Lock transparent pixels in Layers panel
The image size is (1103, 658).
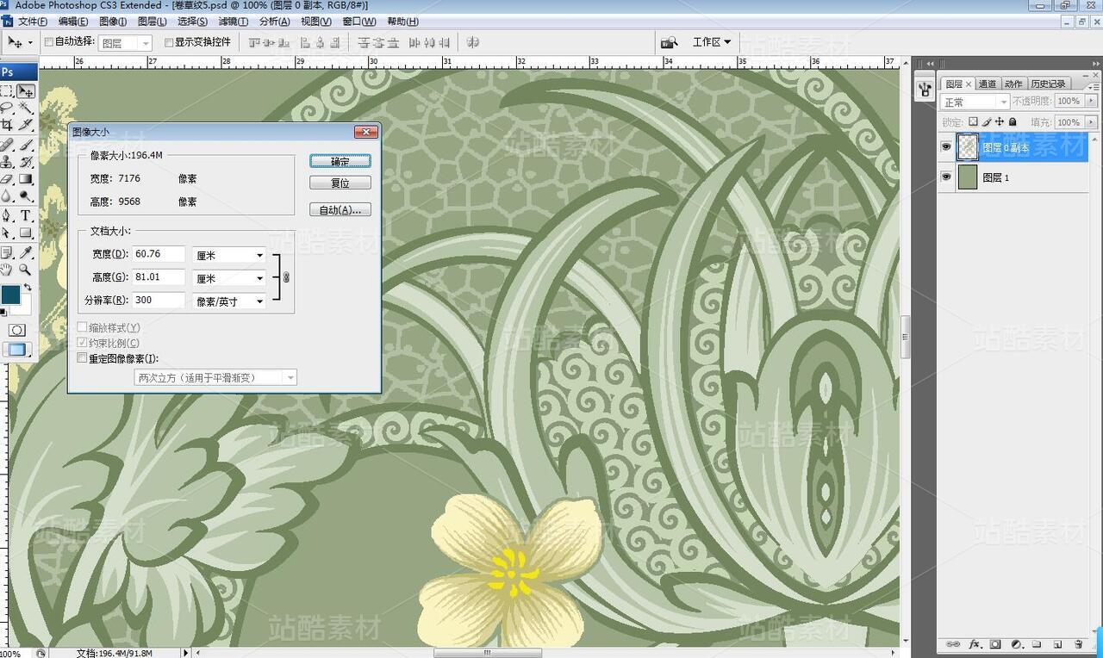[973, 122]
